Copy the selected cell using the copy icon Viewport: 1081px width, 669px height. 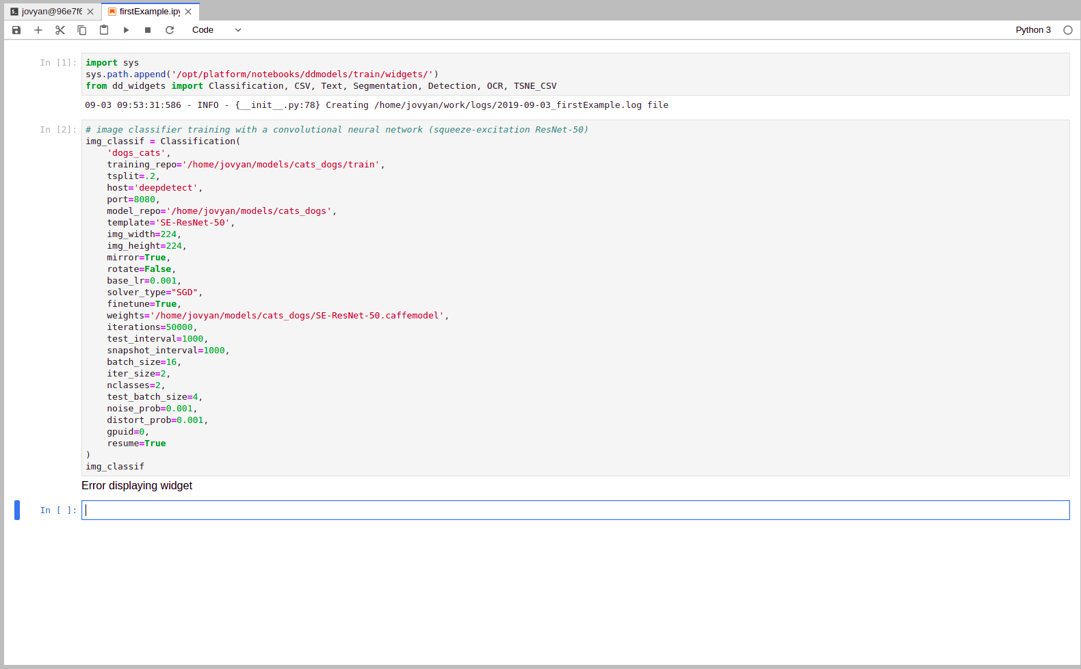coord(82,30)
